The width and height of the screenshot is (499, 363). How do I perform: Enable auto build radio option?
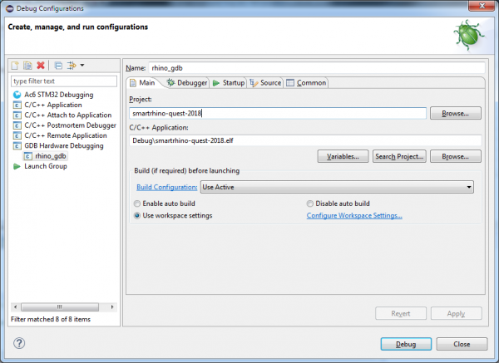pyautogui.click(x=138, y=204)
